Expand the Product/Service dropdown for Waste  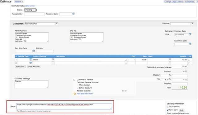(x=53, y=60)
